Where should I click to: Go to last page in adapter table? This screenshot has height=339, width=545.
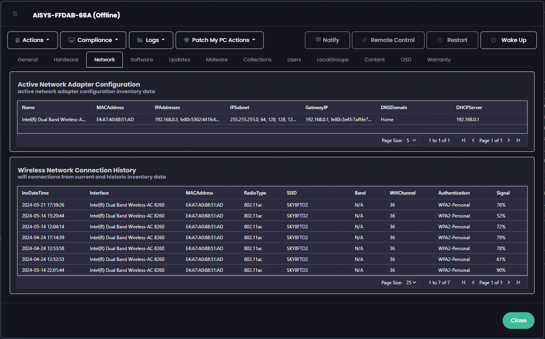(518, 140)
